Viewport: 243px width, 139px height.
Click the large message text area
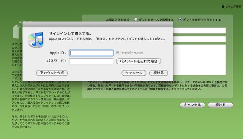click(199, 60)
